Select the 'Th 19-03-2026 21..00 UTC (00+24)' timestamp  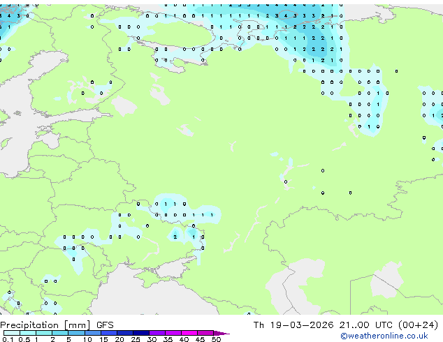point(346,325)
